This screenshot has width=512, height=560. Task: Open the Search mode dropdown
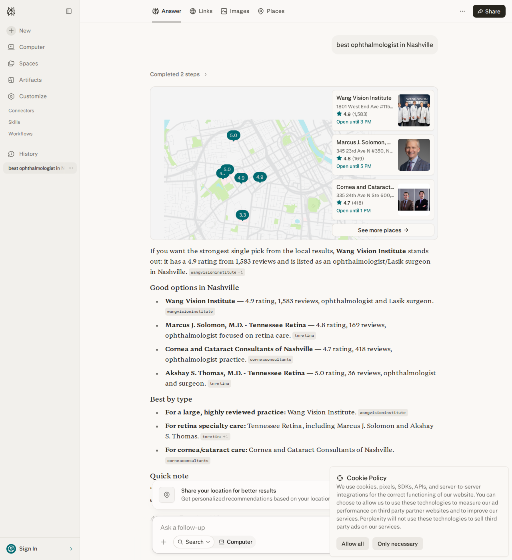point(194,542)
